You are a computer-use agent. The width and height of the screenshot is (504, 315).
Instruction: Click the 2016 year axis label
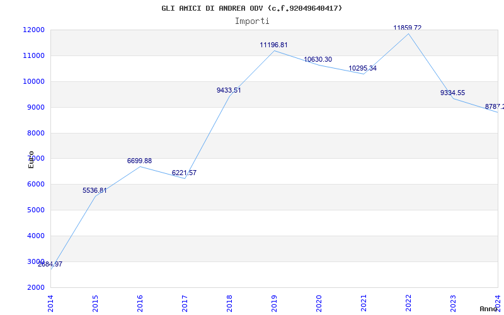tap(140, 304)
